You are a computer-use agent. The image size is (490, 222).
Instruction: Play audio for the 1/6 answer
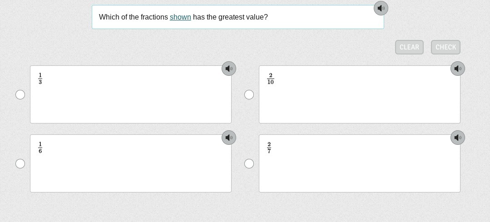click(x=228, y=138)
